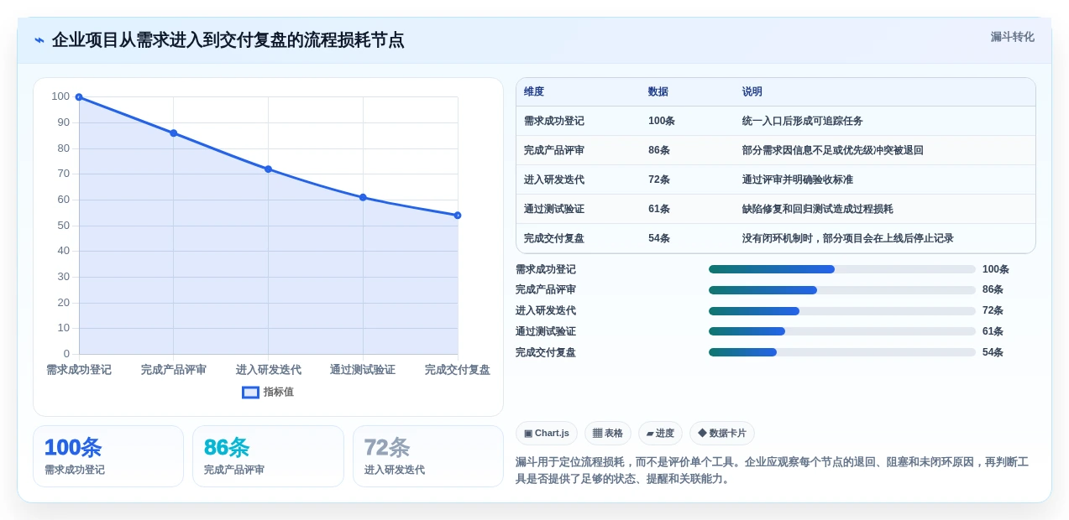The image size is (1069, 520).
Task: Click the chart point for 通过测试验证
Action: pyautogui.click(x=363, y=197)
